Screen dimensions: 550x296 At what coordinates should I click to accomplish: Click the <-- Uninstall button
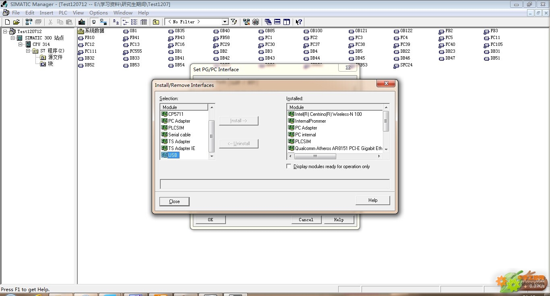pos(239,144)
